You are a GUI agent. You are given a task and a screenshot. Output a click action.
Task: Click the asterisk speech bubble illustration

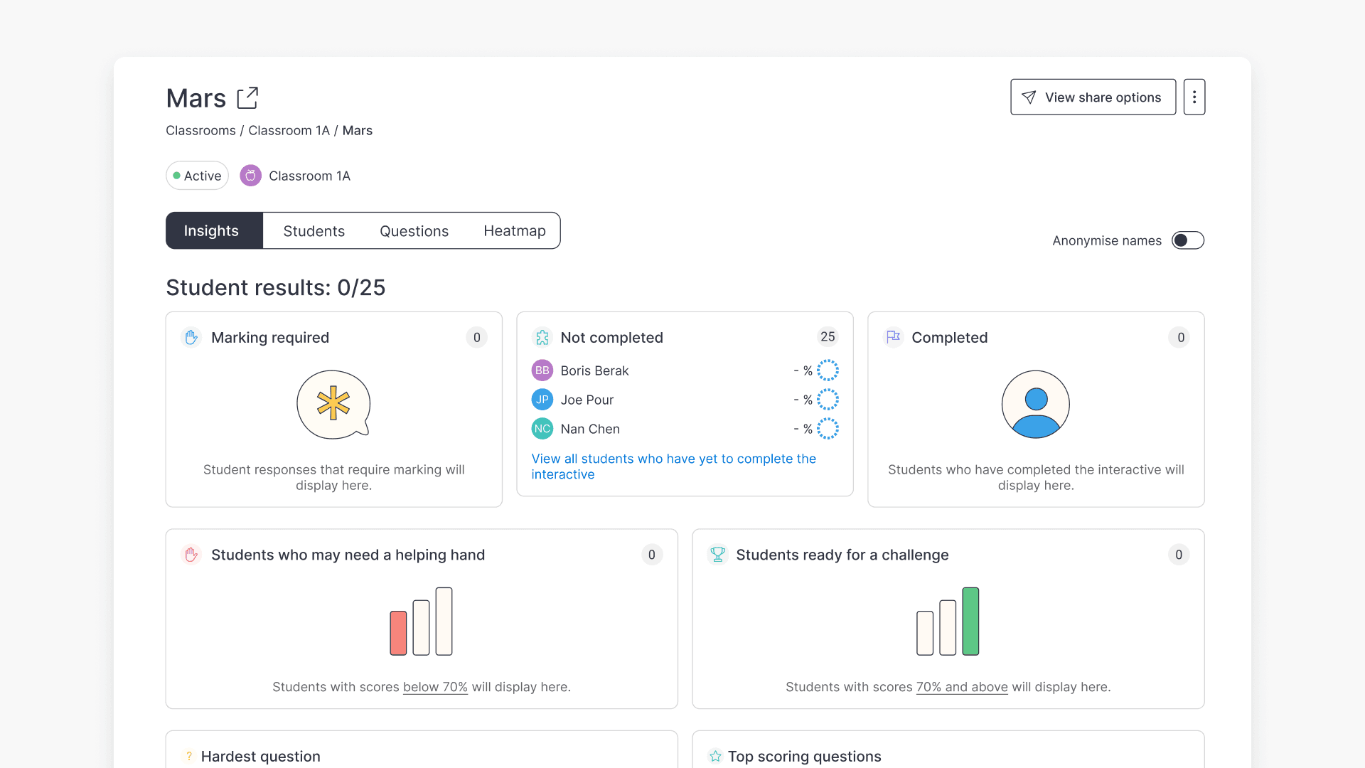coord(333,404)
